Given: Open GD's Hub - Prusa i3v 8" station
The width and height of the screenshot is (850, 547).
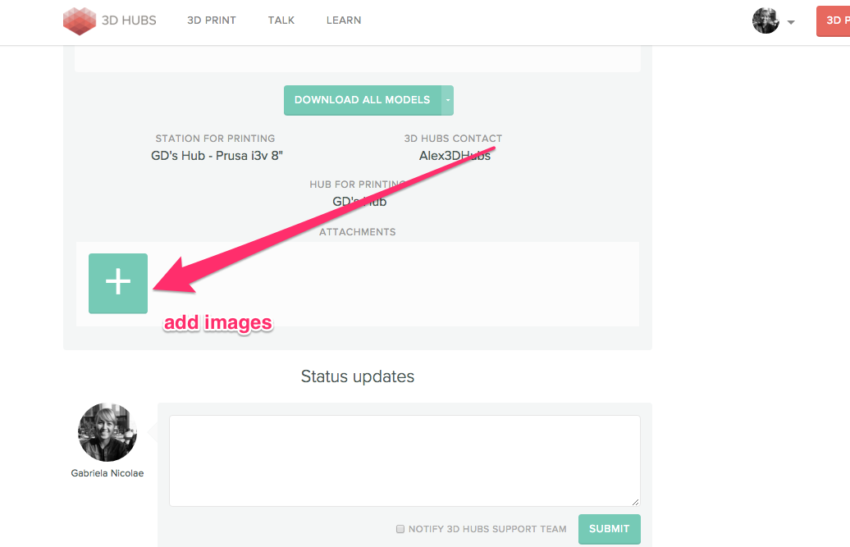Looking at the screenshot, I should 217,155.
